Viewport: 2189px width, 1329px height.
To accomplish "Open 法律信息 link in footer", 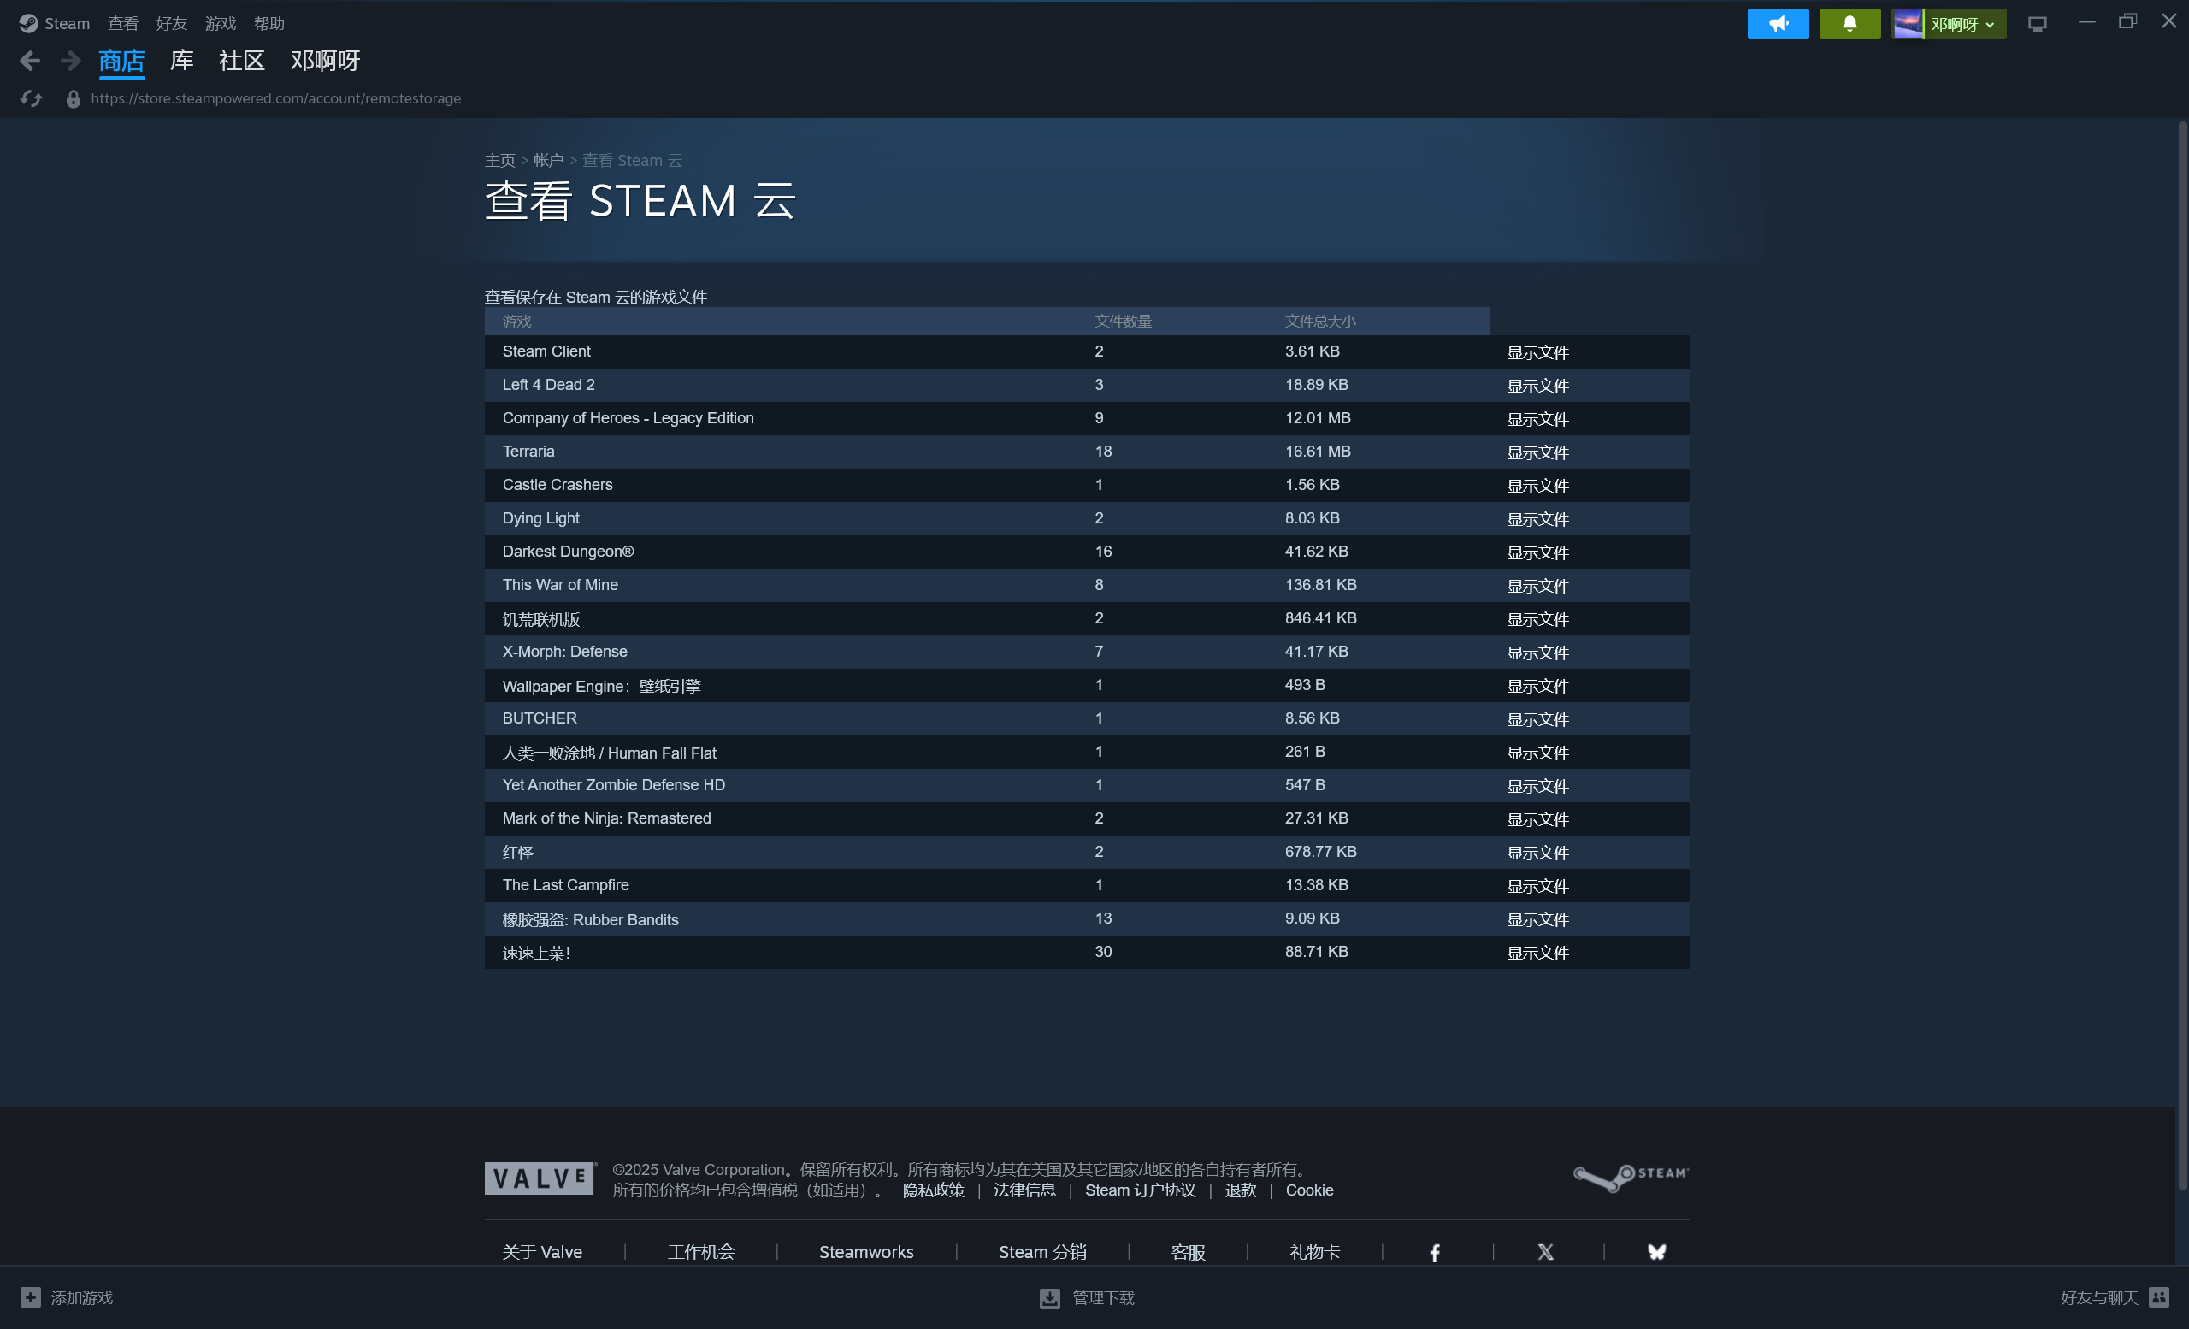I will pyautogui.click(x=1024, y=1190).
